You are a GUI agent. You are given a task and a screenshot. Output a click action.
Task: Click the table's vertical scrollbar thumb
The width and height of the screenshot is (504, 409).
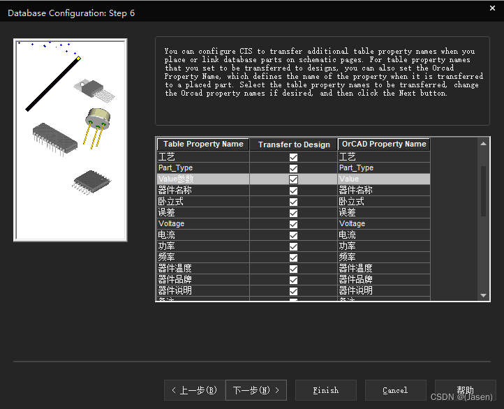click(x=484, y=192)
